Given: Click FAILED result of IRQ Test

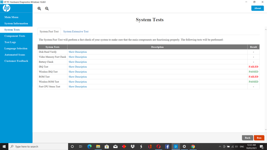Looking at the screenshot, I should pos(253,67).
